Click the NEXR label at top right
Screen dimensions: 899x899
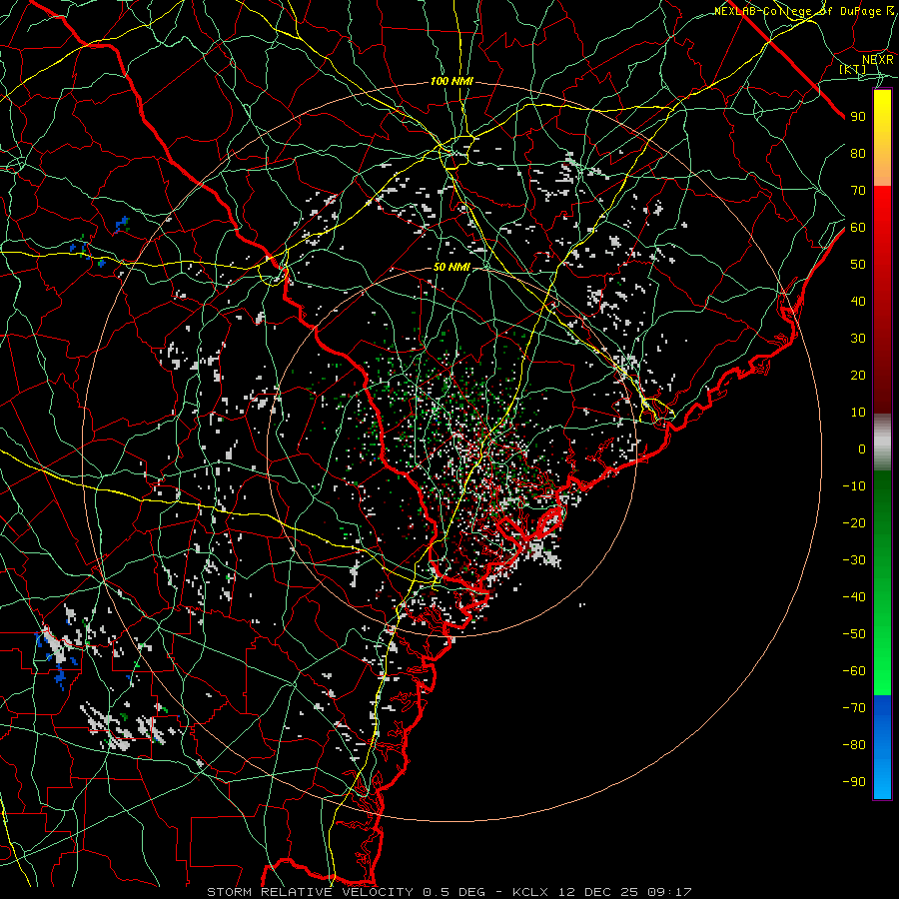click(x=878, y=60)
